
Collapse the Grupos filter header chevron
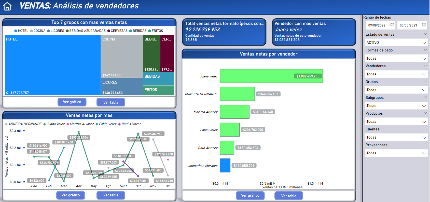[425, 82]
